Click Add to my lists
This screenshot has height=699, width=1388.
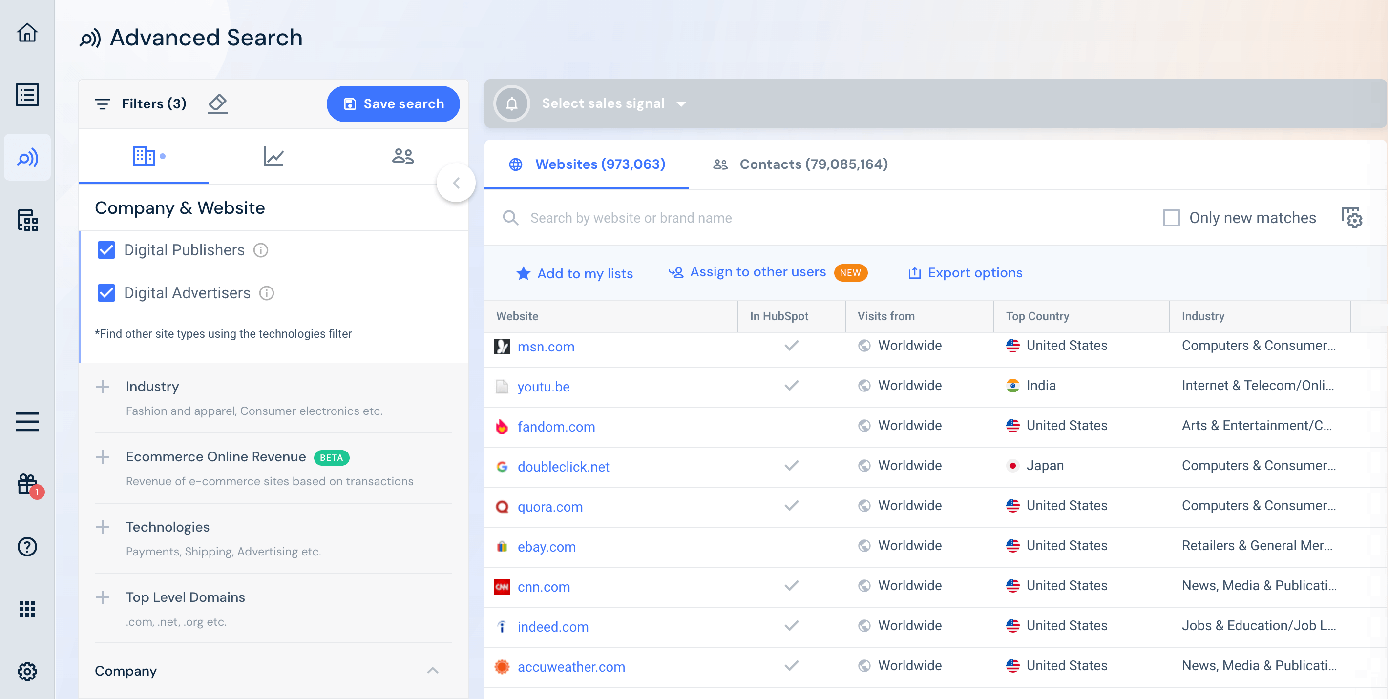(574, 273)
